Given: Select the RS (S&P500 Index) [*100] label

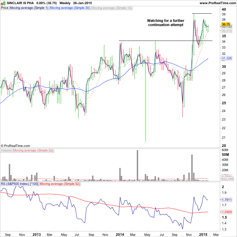Looking at the screenshot, I should 20,184.
